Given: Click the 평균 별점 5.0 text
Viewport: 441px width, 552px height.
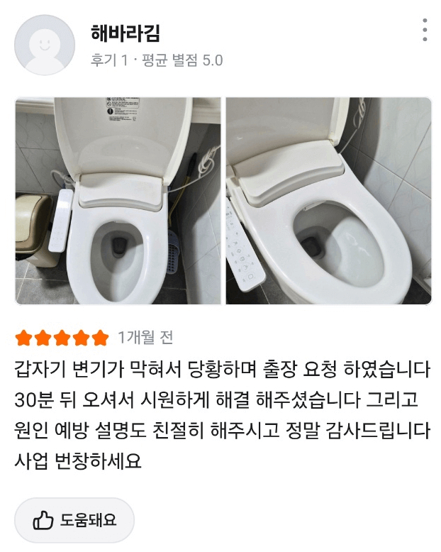Looking at the screenshot, I should click(182, 60).
